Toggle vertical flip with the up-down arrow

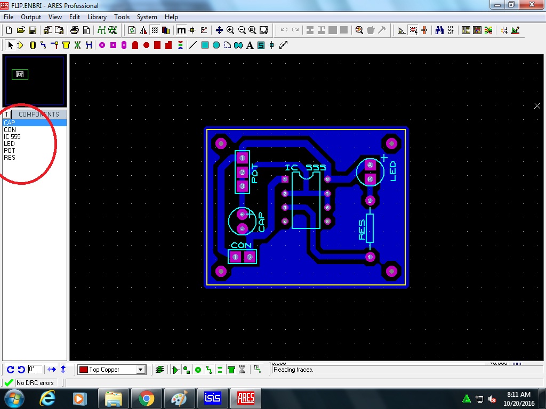pyautogui.click(x=63, y=369)
